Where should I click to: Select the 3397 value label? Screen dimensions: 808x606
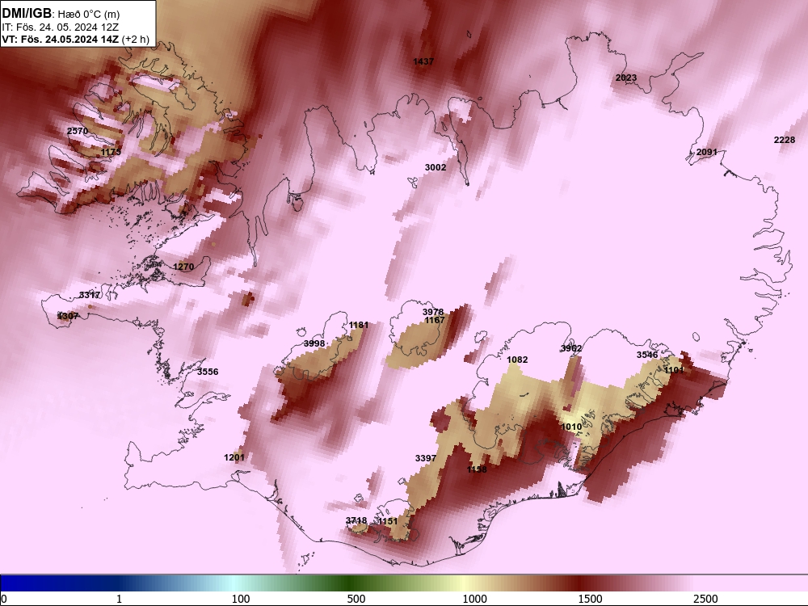(426, 458)
